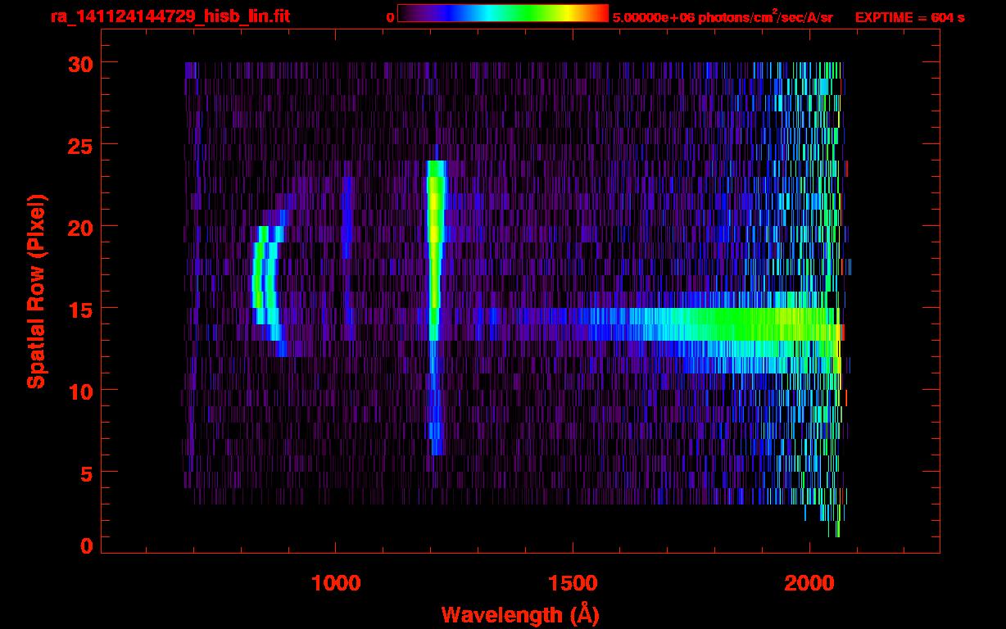Click the Spatial Row (Pixel) axis title
Screen dimensions: 1006x629
[x=36, y=292]
